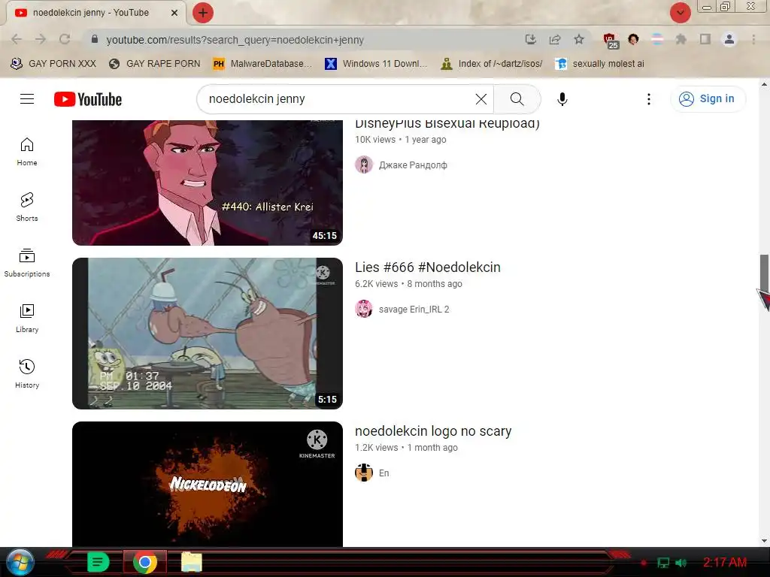This screenshot has width=770, height=577.
Task: Open the round avatar extension icon
Action: (x=633, y=39)
